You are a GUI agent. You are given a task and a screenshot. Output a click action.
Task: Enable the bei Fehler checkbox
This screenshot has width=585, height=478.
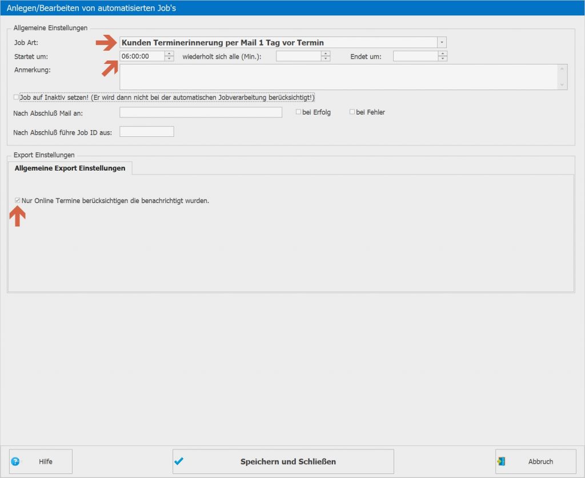(352, 112)
